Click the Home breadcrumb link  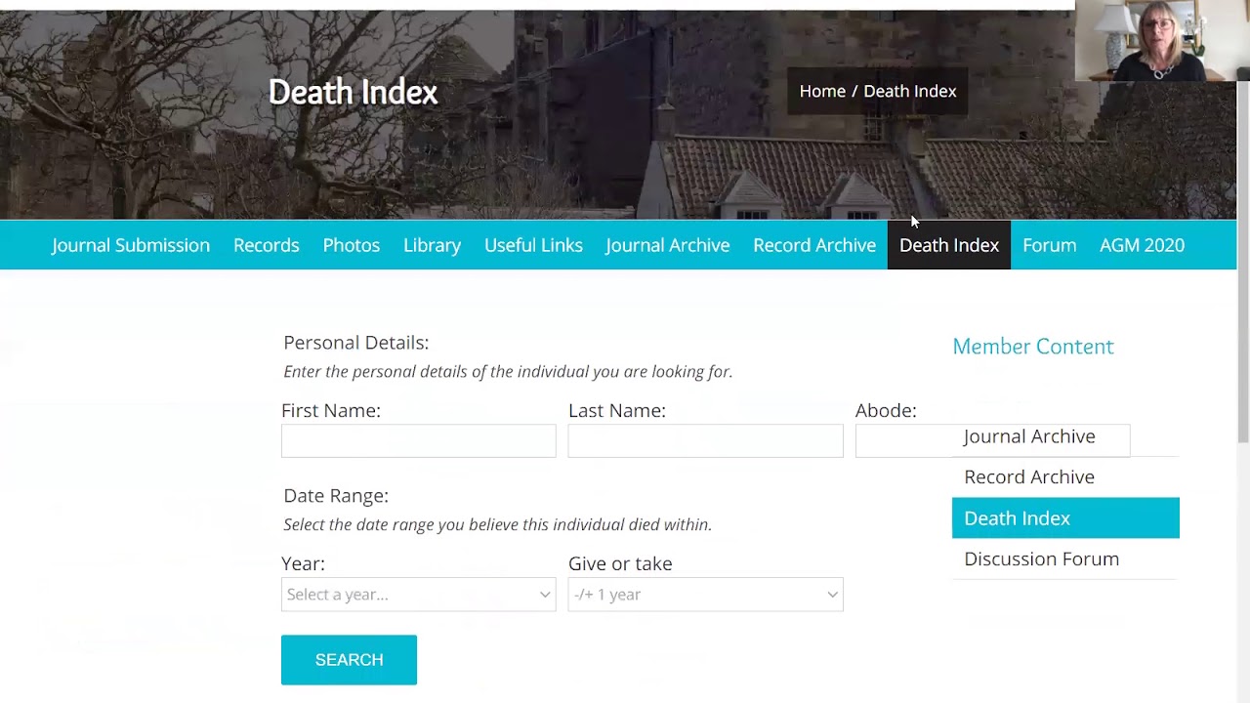822,91
